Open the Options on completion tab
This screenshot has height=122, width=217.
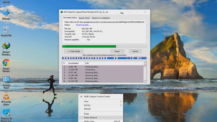[101, 18]
